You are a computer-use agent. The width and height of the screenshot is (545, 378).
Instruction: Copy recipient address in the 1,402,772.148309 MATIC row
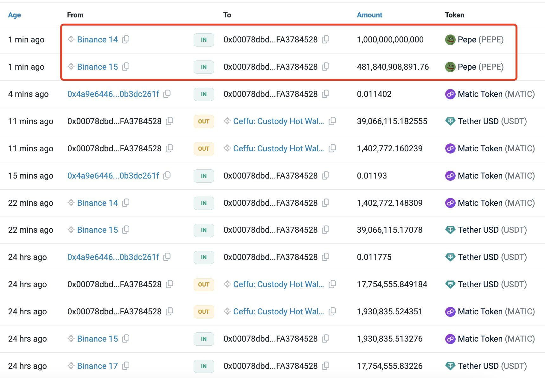point(325,203)
